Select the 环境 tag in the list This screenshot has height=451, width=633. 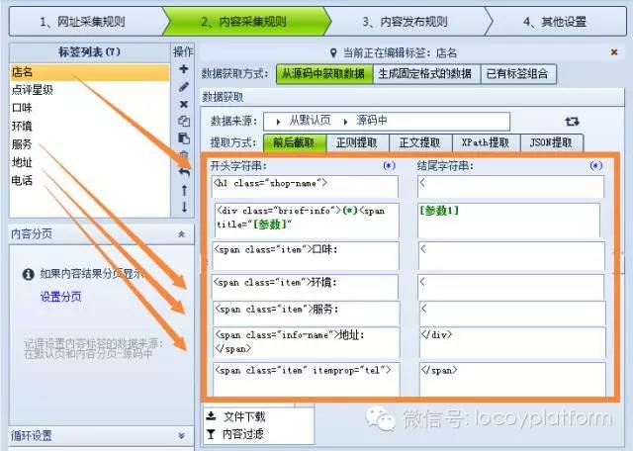pos(90,126)
